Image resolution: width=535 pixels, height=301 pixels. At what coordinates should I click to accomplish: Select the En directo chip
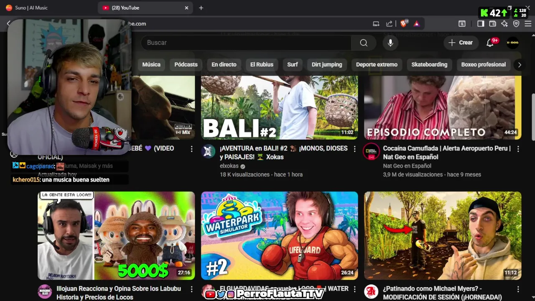(x=224, y=64)
